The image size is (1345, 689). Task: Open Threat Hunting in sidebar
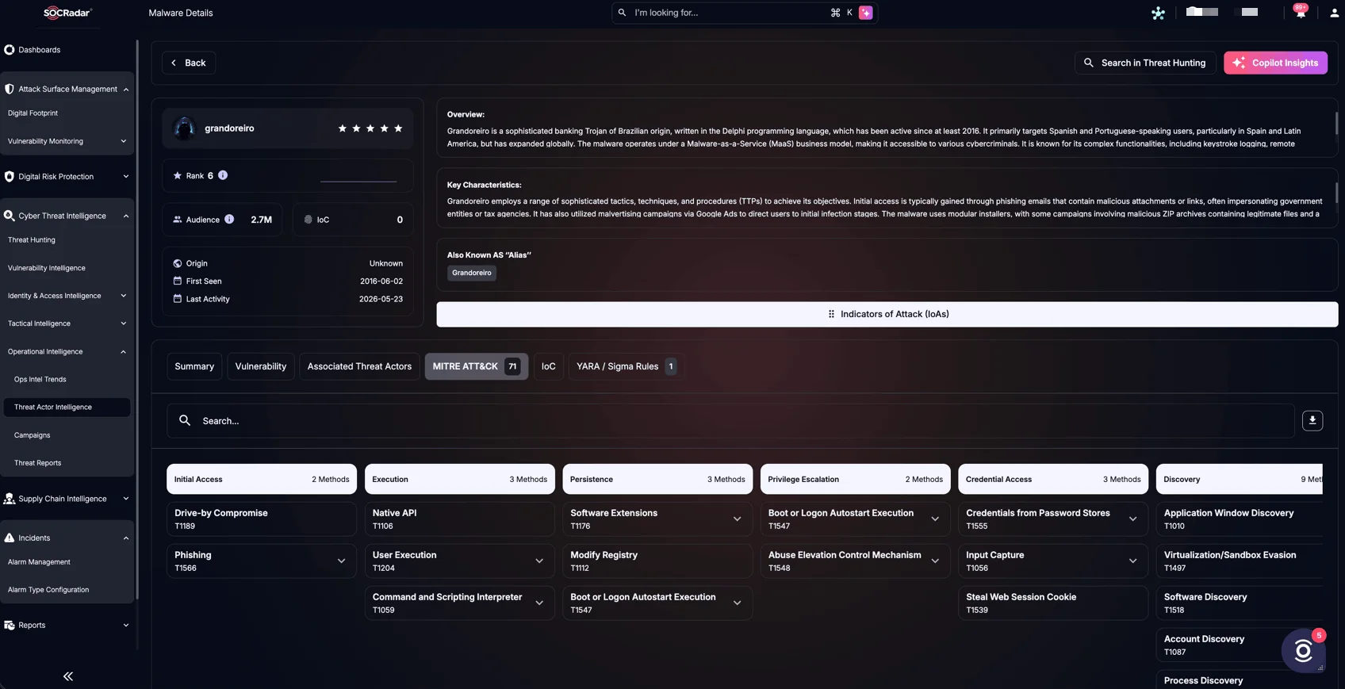(x=32, y=240)
